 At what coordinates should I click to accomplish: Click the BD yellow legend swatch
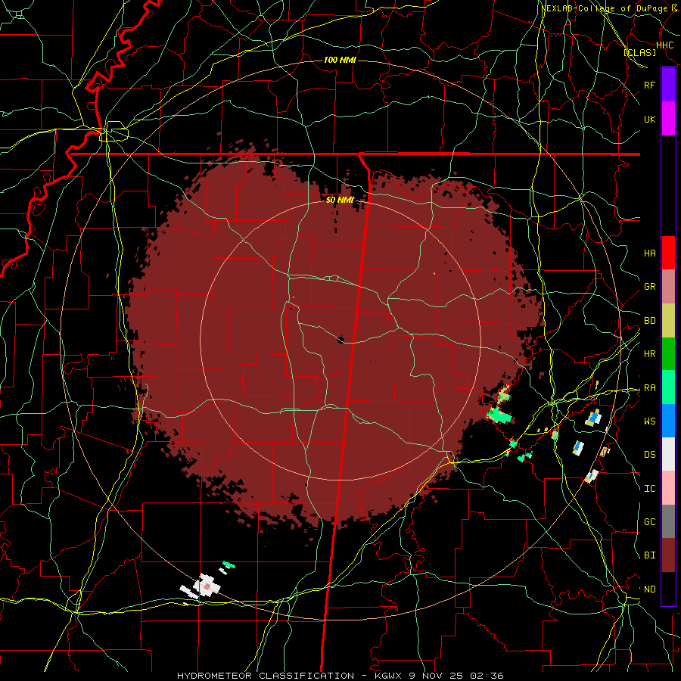668,321
